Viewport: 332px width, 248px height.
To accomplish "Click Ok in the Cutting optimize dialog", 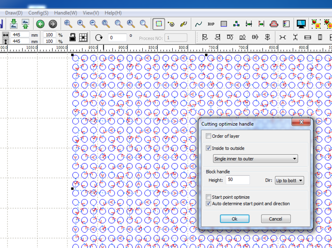I will pyautogui.click(x=234, y=219).
